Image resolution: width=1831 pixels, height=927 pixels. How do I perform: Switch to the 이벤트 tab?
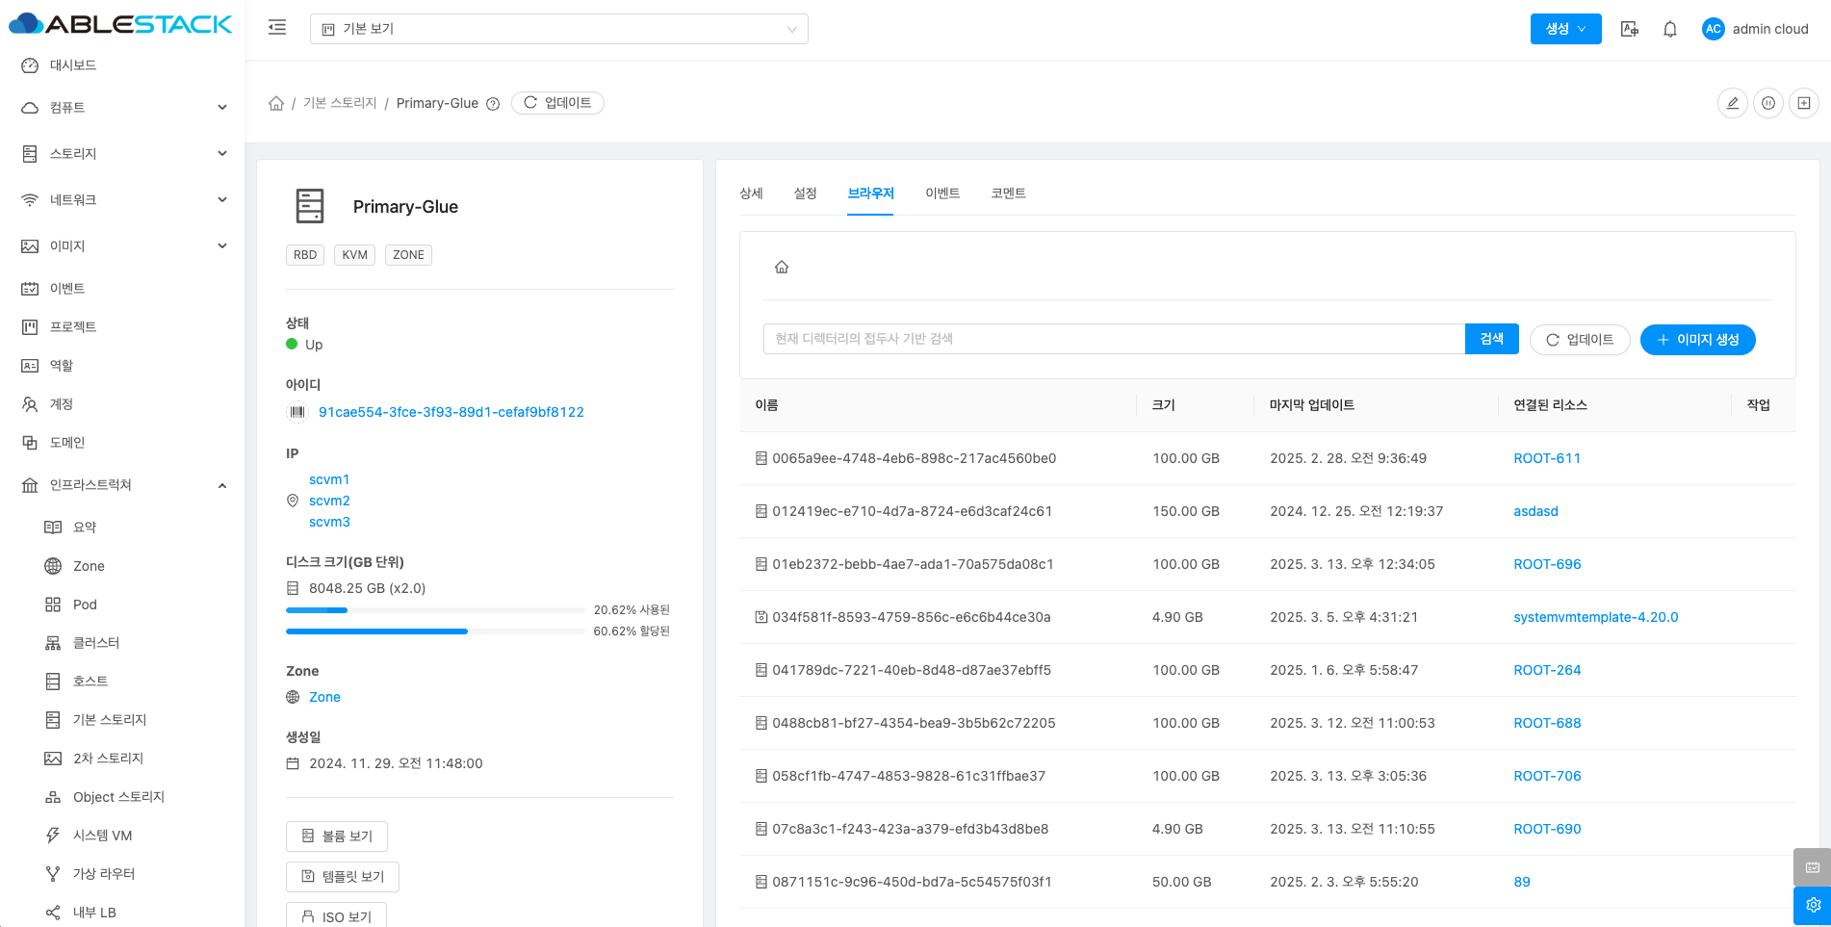(x=942, y=193)
